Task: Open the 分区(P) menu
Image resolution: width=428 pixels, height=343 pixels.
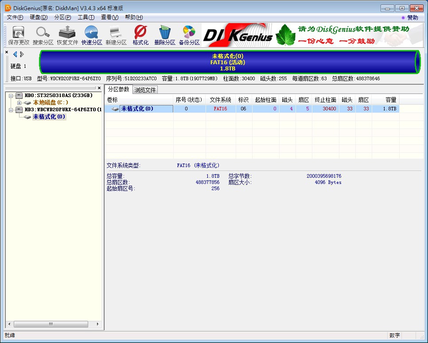Action: coord(62,17)
